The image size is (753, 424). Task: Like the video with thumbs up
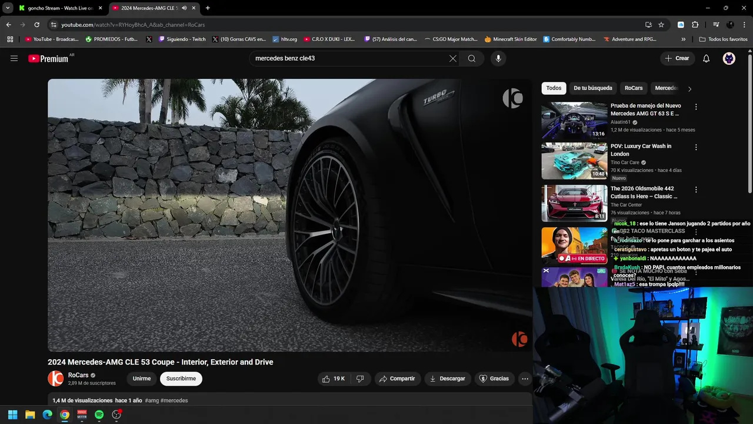(x=334, y=379)
